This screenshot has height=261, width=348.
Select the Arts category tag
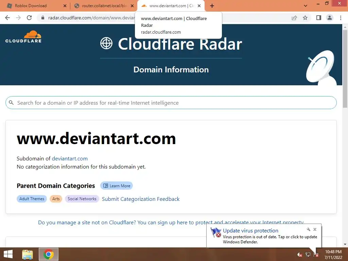coord(56,198)
